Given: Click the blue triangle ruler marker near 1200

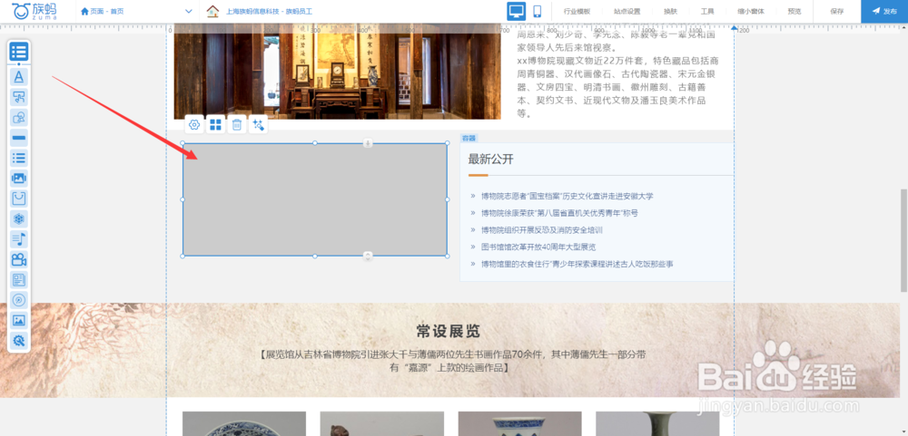Looking at the screenshot, I should pyautogui.click(x=735, y=27).
